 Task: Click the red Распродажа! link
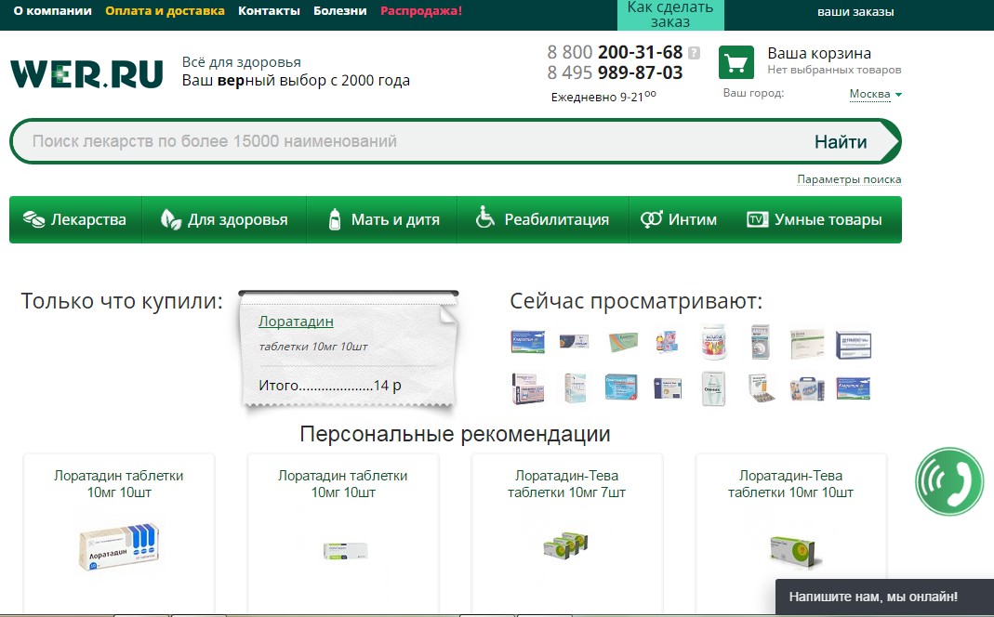tap(421, 11)
